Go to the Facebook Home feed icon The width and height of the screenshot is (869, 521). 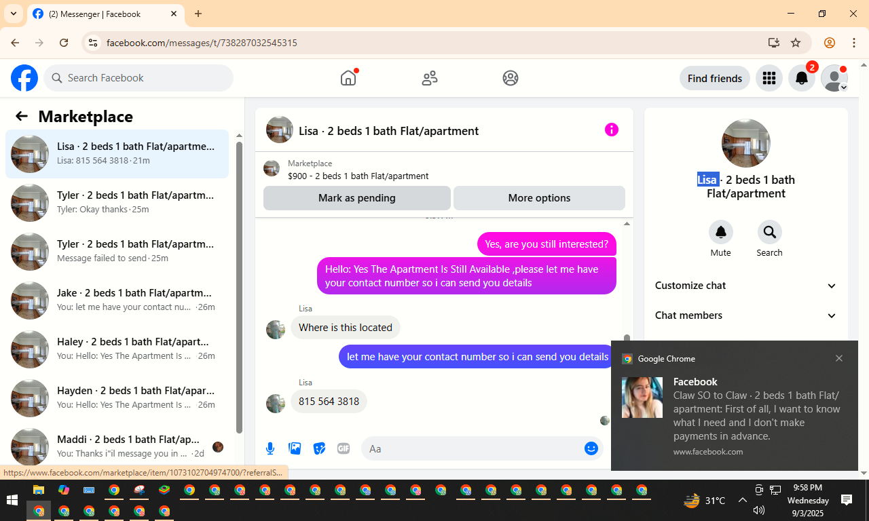(x=348, y=78)
